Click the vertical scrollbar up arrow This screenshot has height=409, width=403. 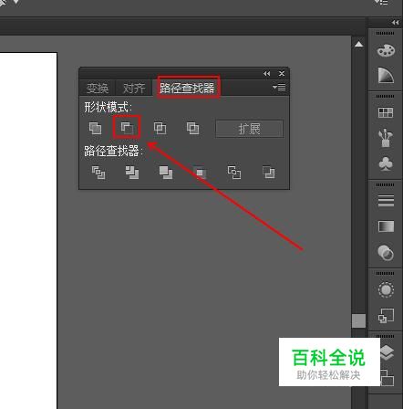click(x=359, y=45)
